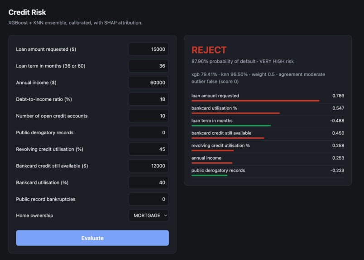
Task: Click Bankcard credit still available input
Action: coord(149,166)
